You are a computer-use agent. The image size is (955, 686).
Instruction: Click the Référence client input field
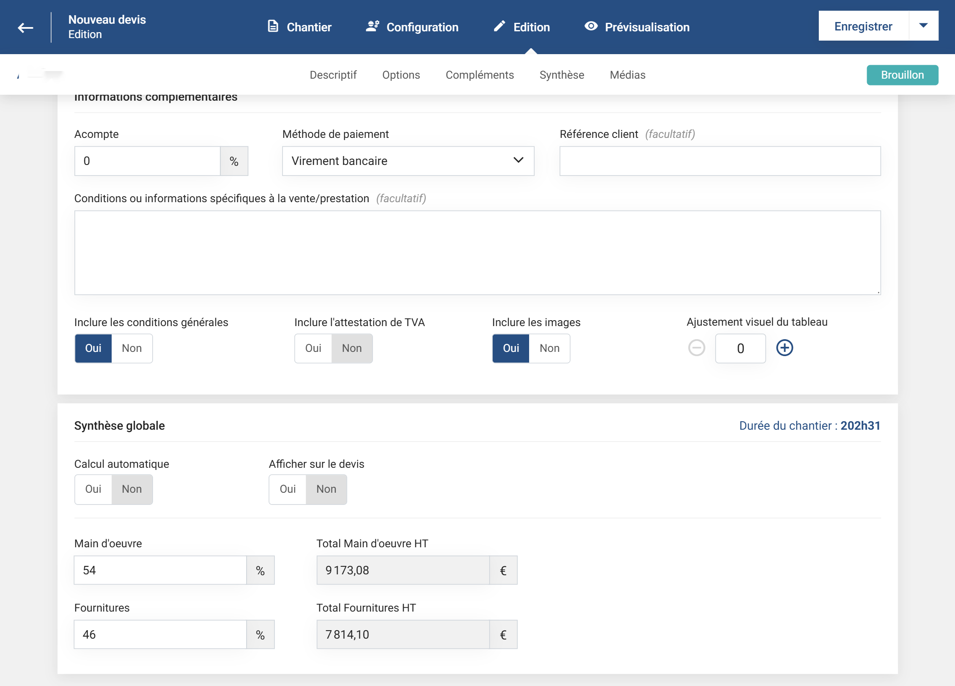point(720,161)
